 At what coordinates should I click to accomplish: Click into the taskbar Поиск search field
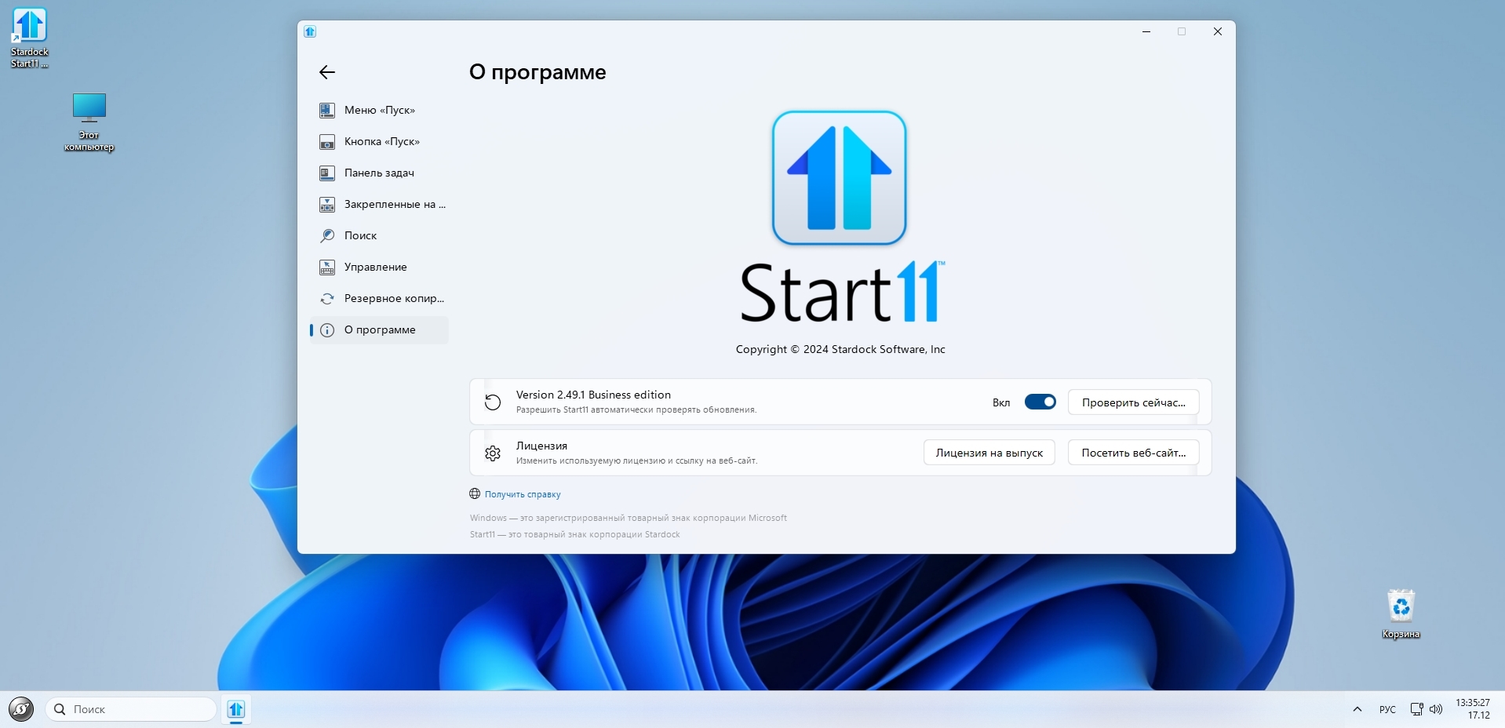[x=131, y=709]
